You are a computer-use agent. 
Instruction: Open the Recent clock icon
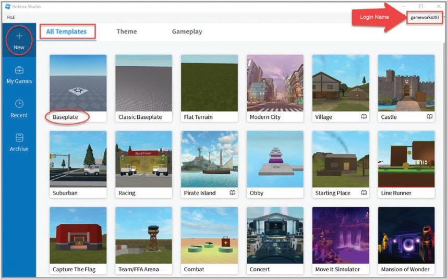click(19, 104)
